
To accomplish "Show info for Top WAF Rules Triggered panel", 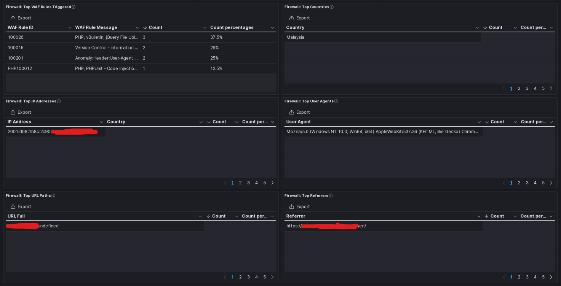I will coord(74,7).
